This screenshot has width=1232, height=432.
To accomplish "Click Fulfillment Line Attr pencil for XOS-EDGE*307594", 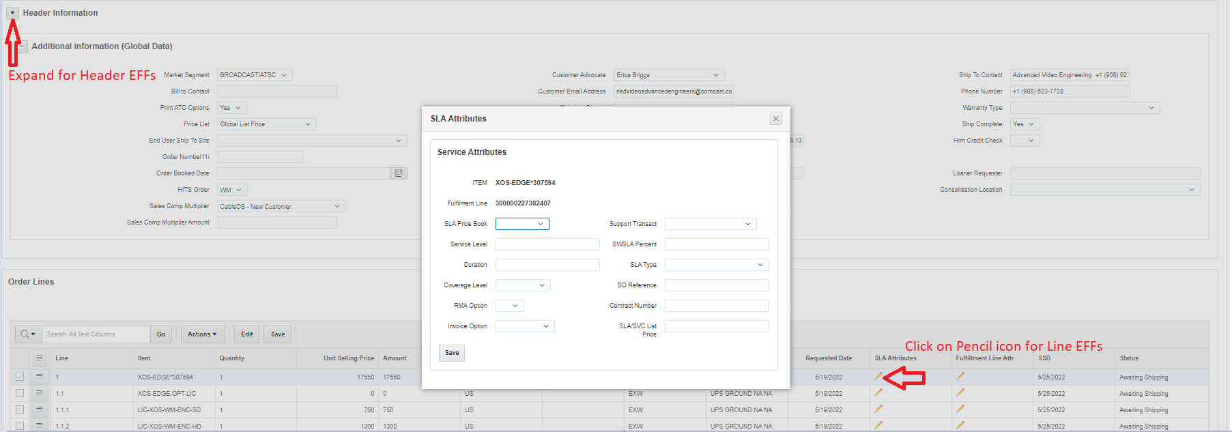I will (x=960, y=376).
